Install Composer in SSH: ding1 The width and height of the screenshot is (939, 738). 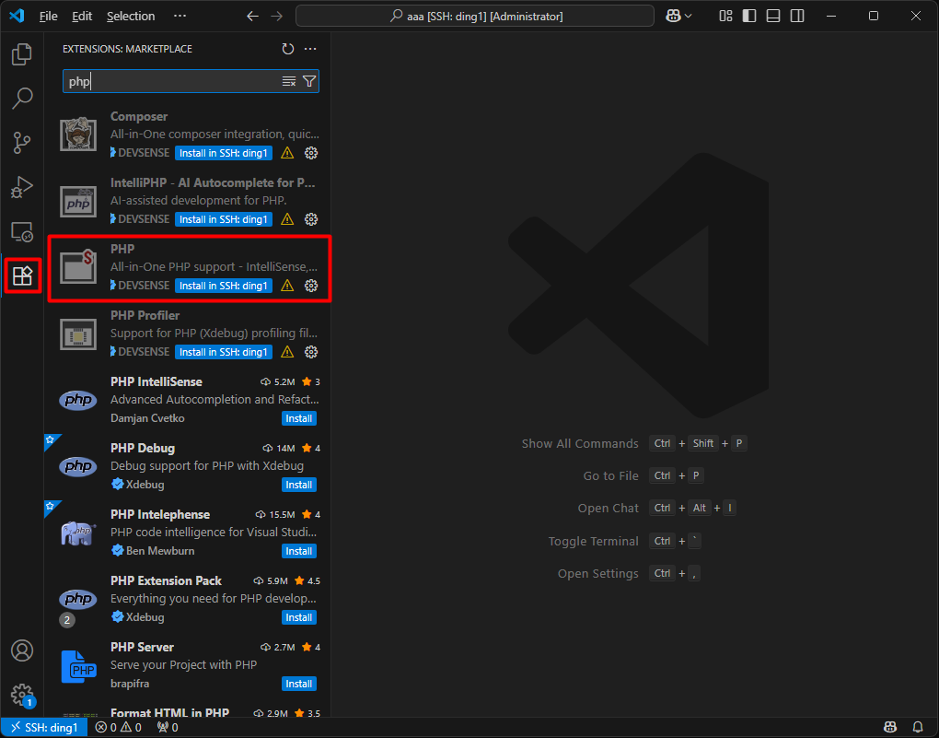tap(224, 153)
